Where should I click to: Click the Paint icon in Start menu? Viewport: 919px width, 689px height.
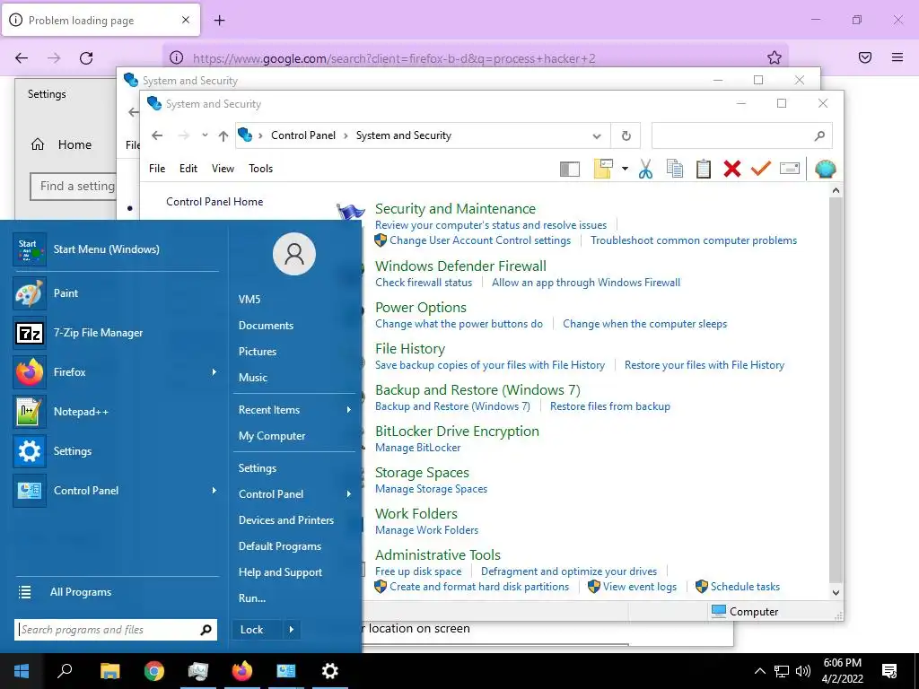pos(30,293)
